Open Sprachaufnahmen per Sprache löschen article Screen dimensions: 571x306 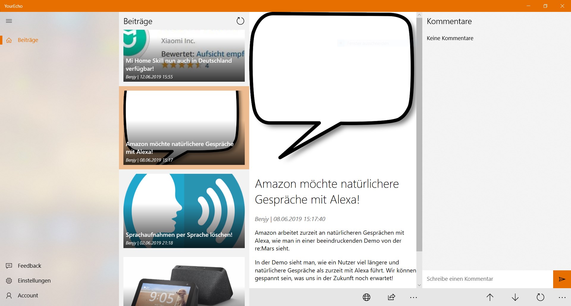(184, 211)
